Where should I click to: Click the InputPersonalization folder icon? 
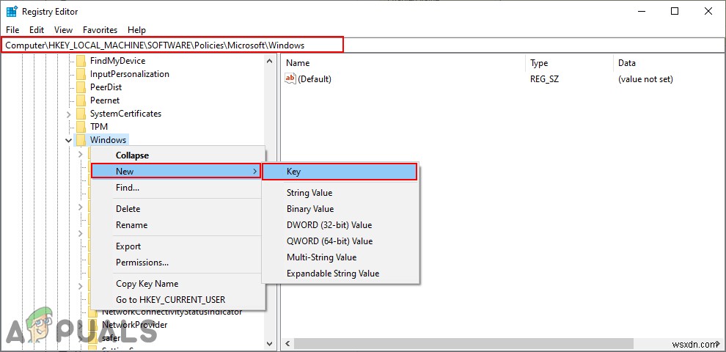pos(81,74)
